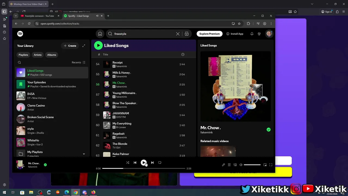This screenshot has width=348, height=196.
Task: Open the media control icon in Chrome toolbar
Action: click(258, 24)
